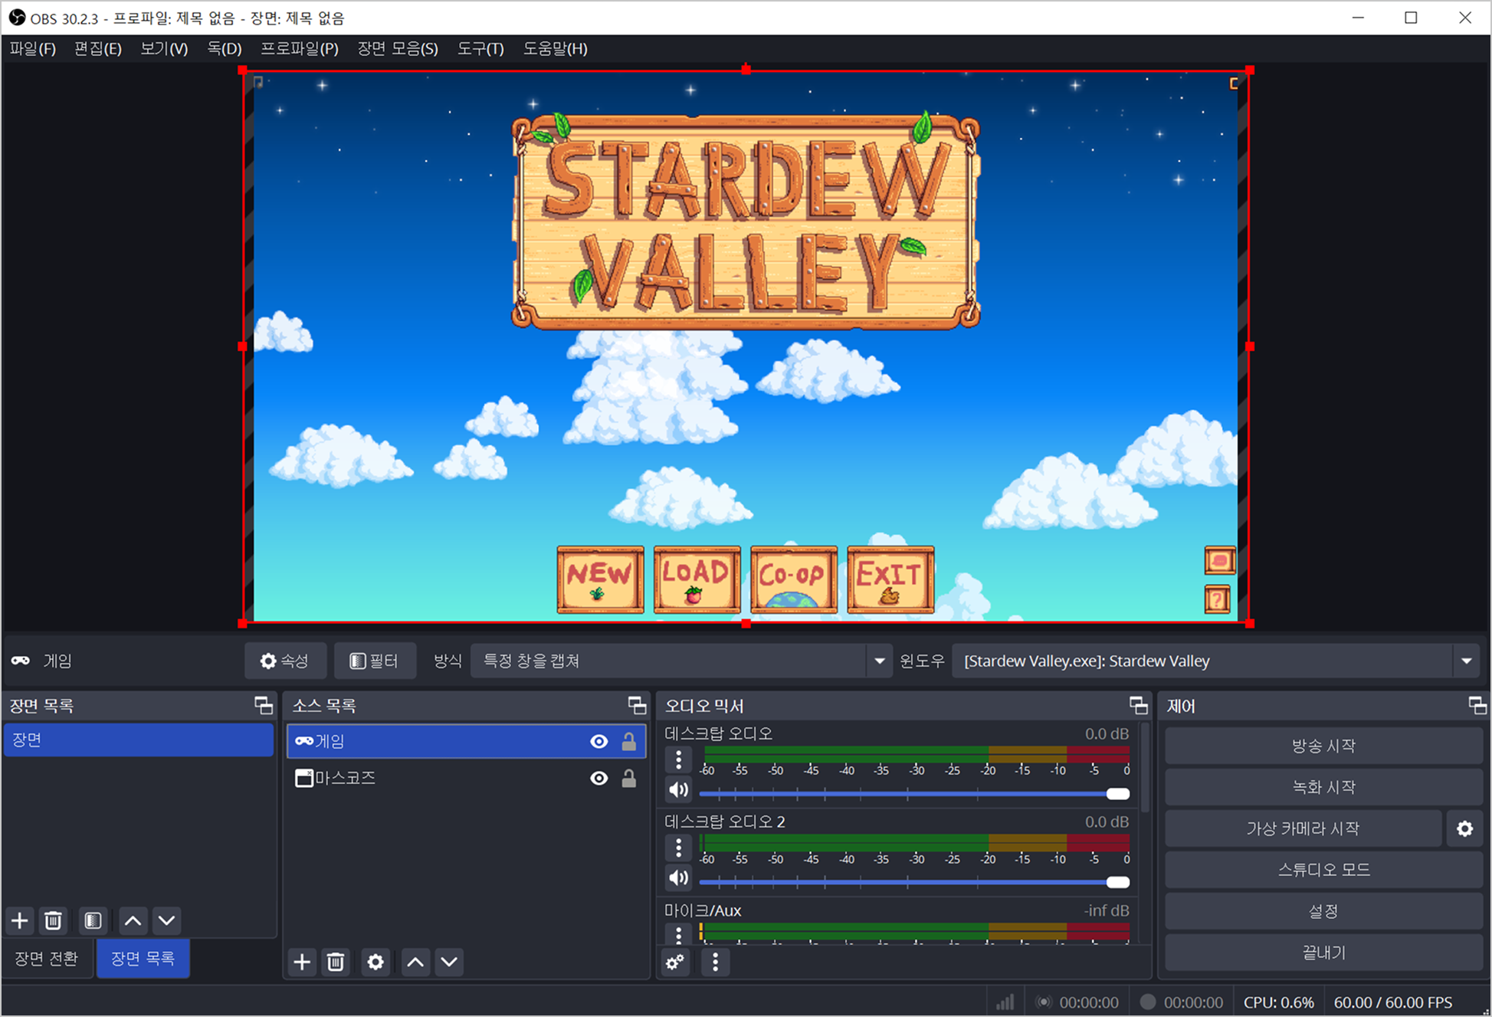Open the 독(D) menu

[x=225, y=48]
